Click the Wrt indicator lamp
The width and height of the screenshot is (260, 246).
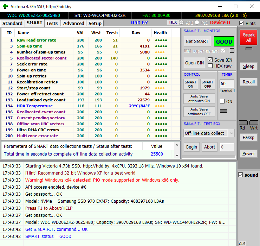pos(254,122)
